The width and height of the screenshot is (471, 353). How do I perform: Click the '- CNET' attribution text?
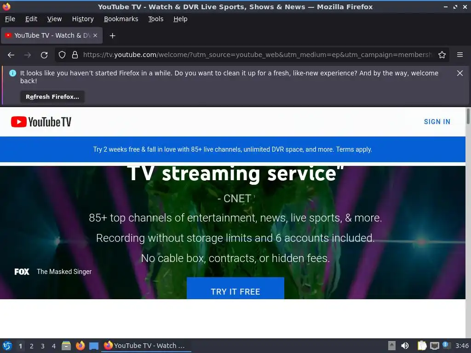[234, 199]
